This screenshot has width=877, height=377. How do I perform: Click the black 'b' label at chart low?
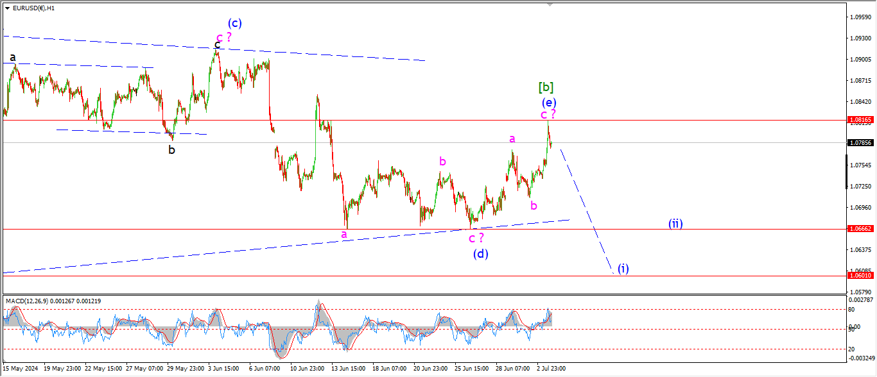tap(171, 150)
